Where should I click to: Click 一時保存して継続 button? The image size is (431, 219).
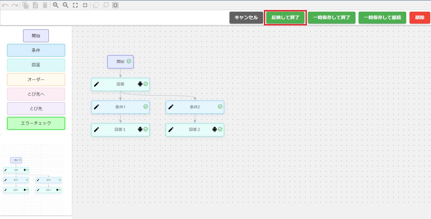pyautogui.click(x=382, y=18)
